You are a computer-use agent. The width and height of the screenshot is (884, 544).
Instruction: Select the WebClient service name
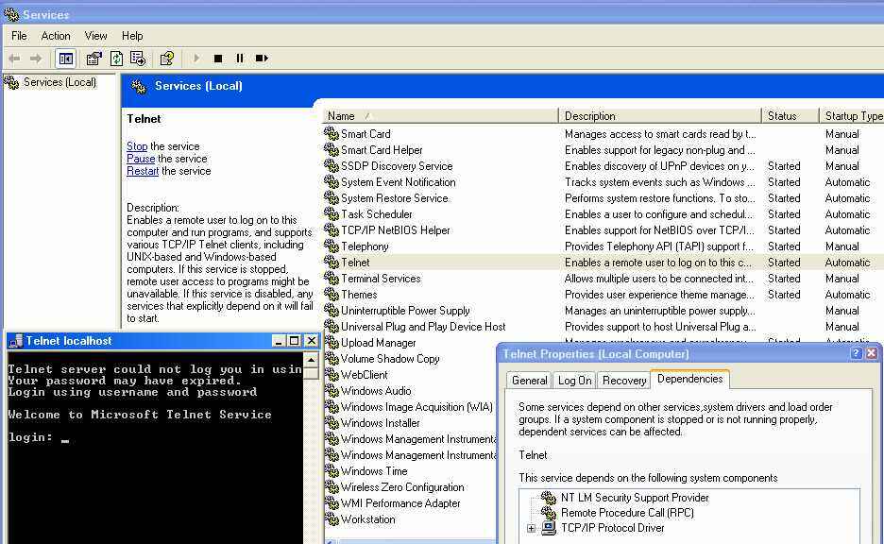365,375
